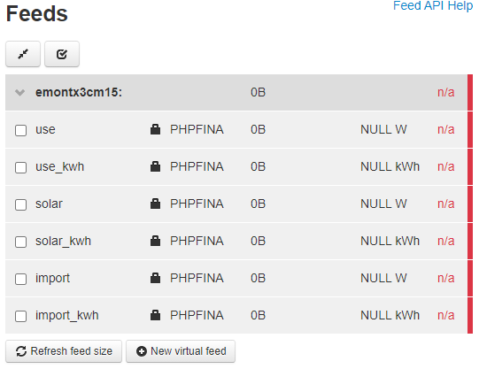Click the lock icon on use_kwh feed
Viewport: 479px width, 369px height.
point(155,166)
